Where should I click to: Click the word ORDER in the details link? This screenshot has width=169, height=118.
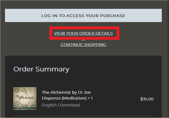point(87,33)
